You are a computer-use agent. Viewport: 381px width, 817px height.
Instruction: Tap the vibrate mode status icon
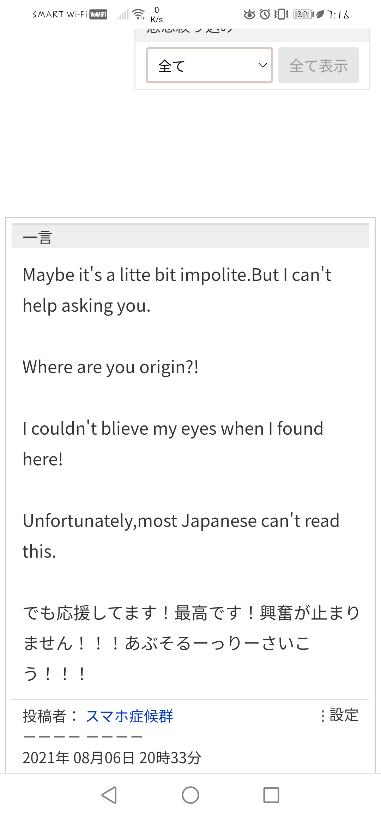(x=280, y=14)
